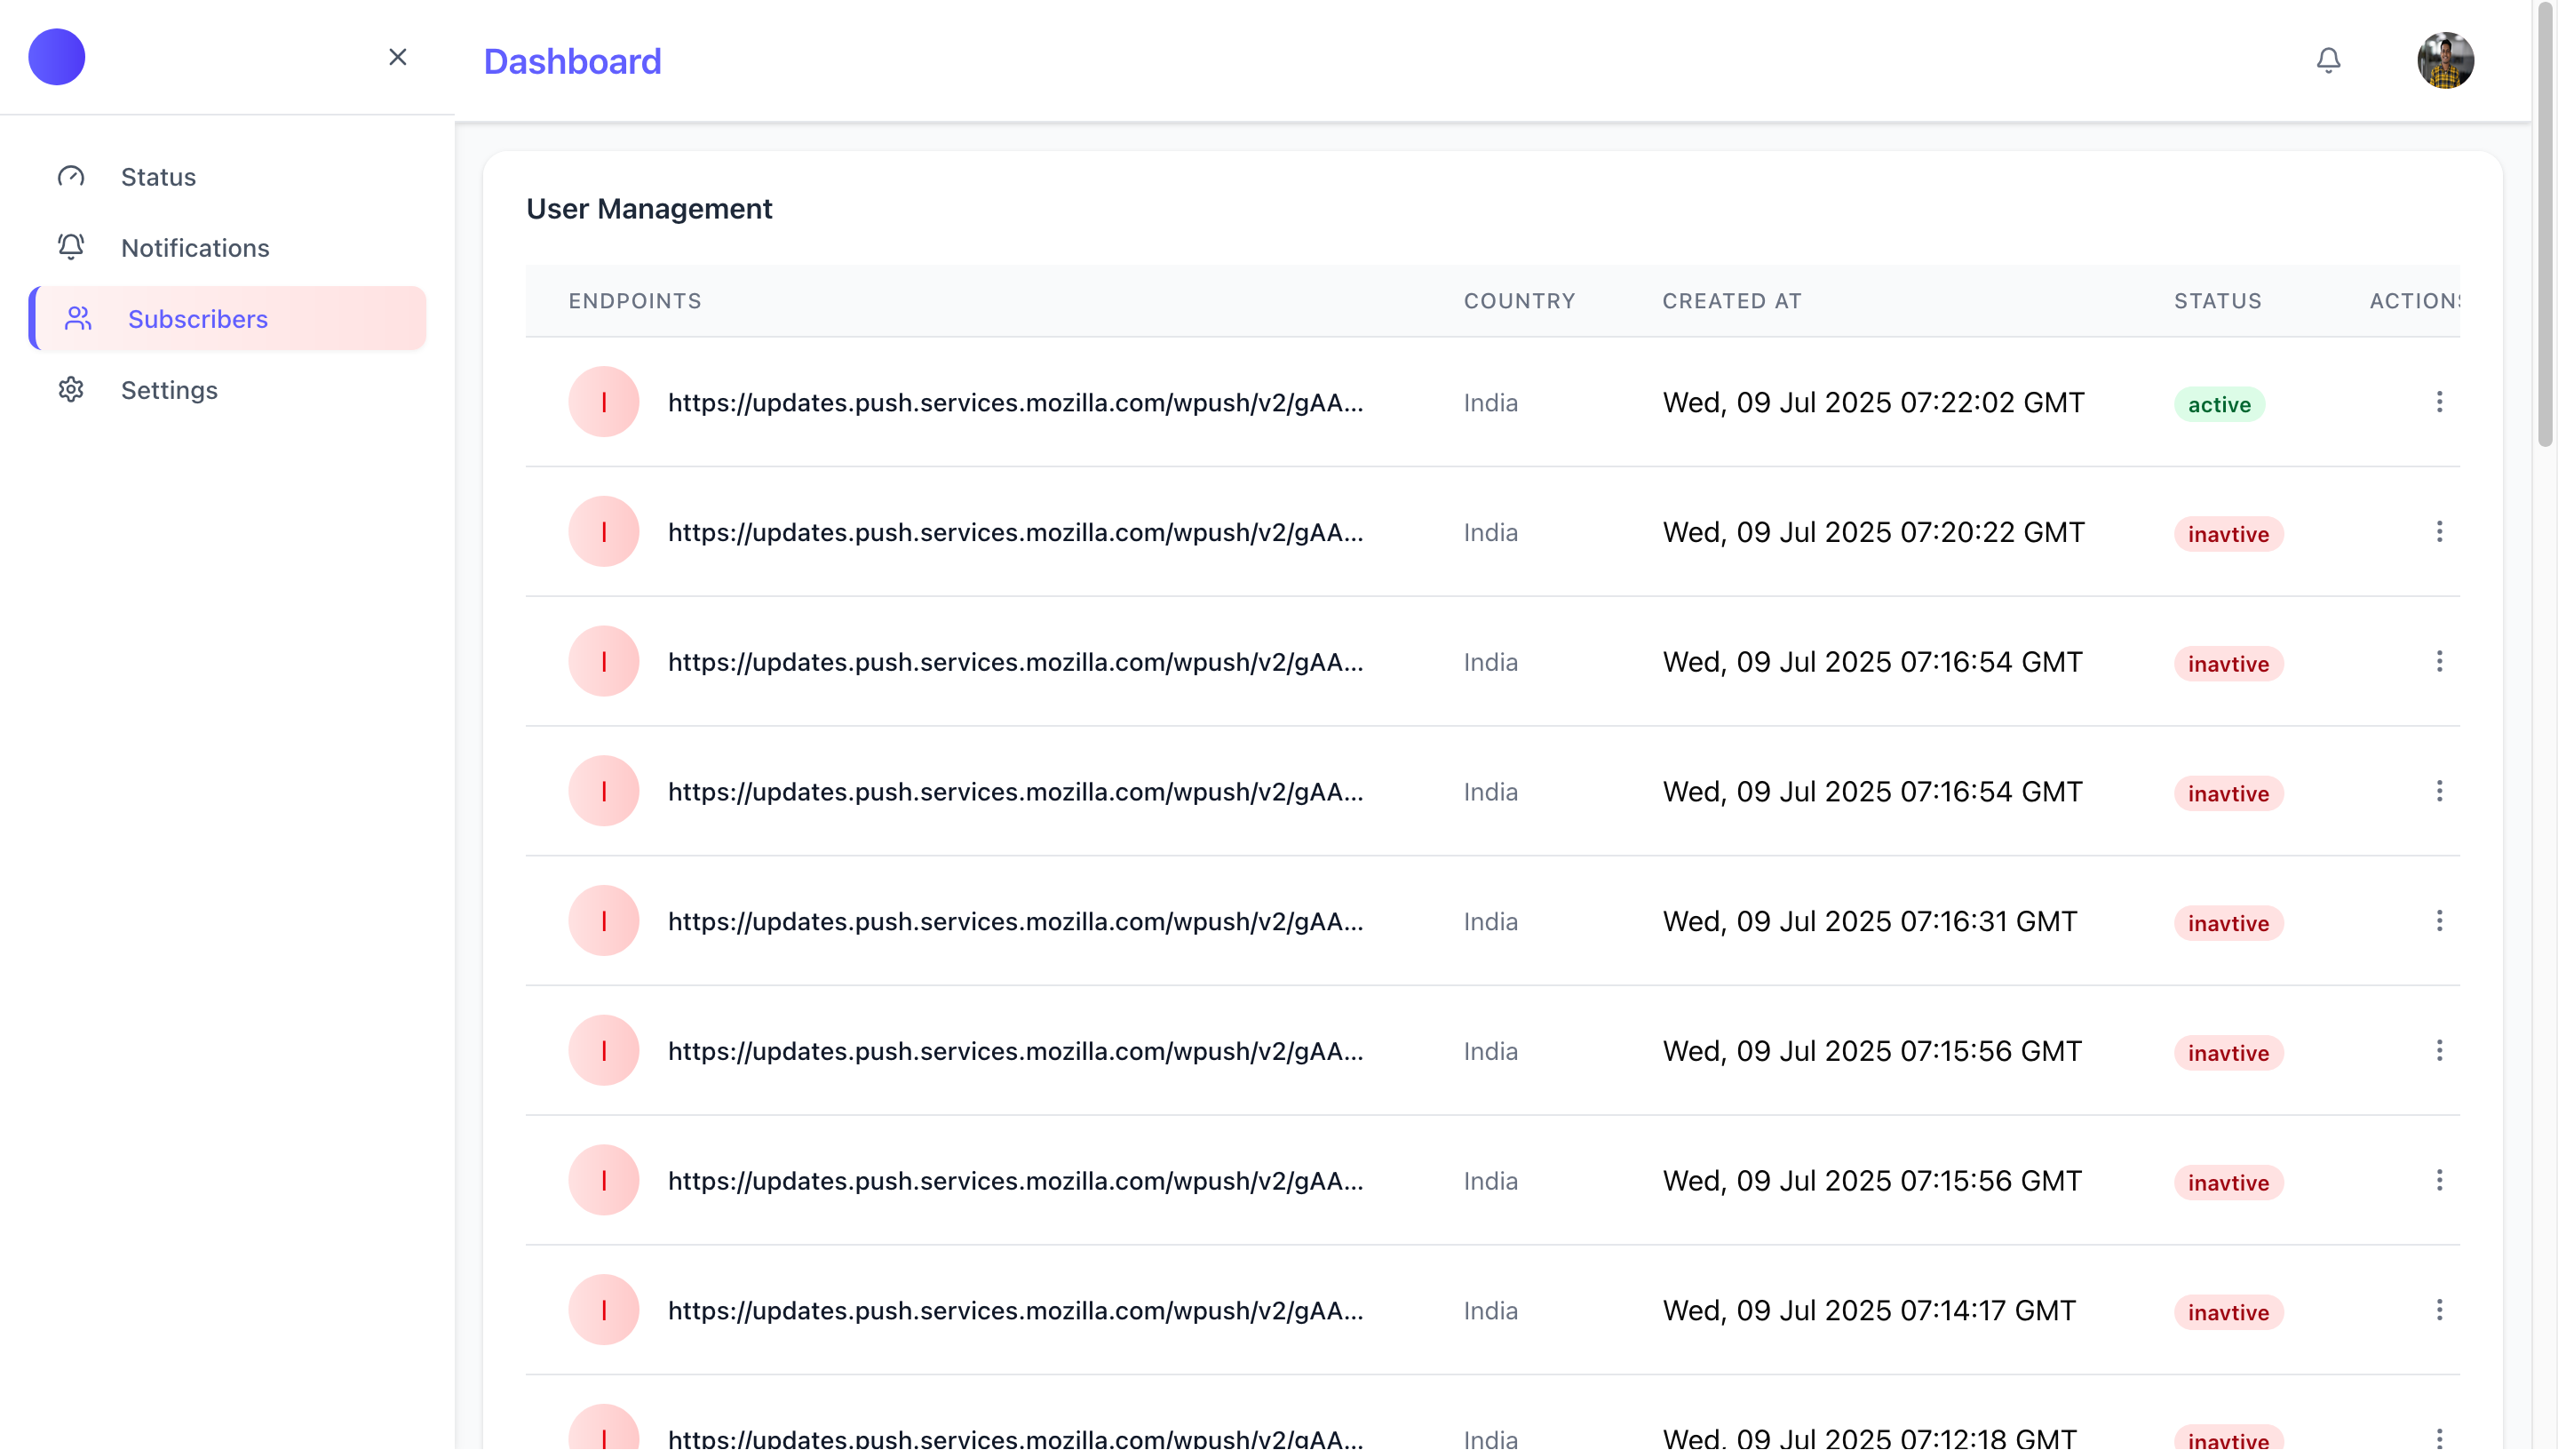The image size is (2558, 1450).
Task: Click the Status gauge icon
Action: click(71, 178)
